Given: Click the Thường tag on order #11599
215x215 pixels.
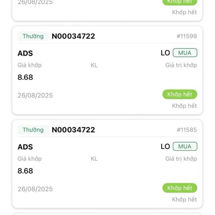Looking at the screenshot, I should [x=33, y=36].
